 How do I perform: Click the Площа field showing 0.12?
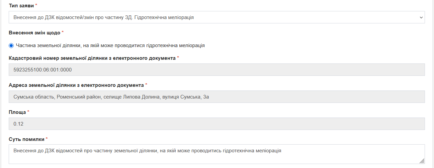pos(216,124)
